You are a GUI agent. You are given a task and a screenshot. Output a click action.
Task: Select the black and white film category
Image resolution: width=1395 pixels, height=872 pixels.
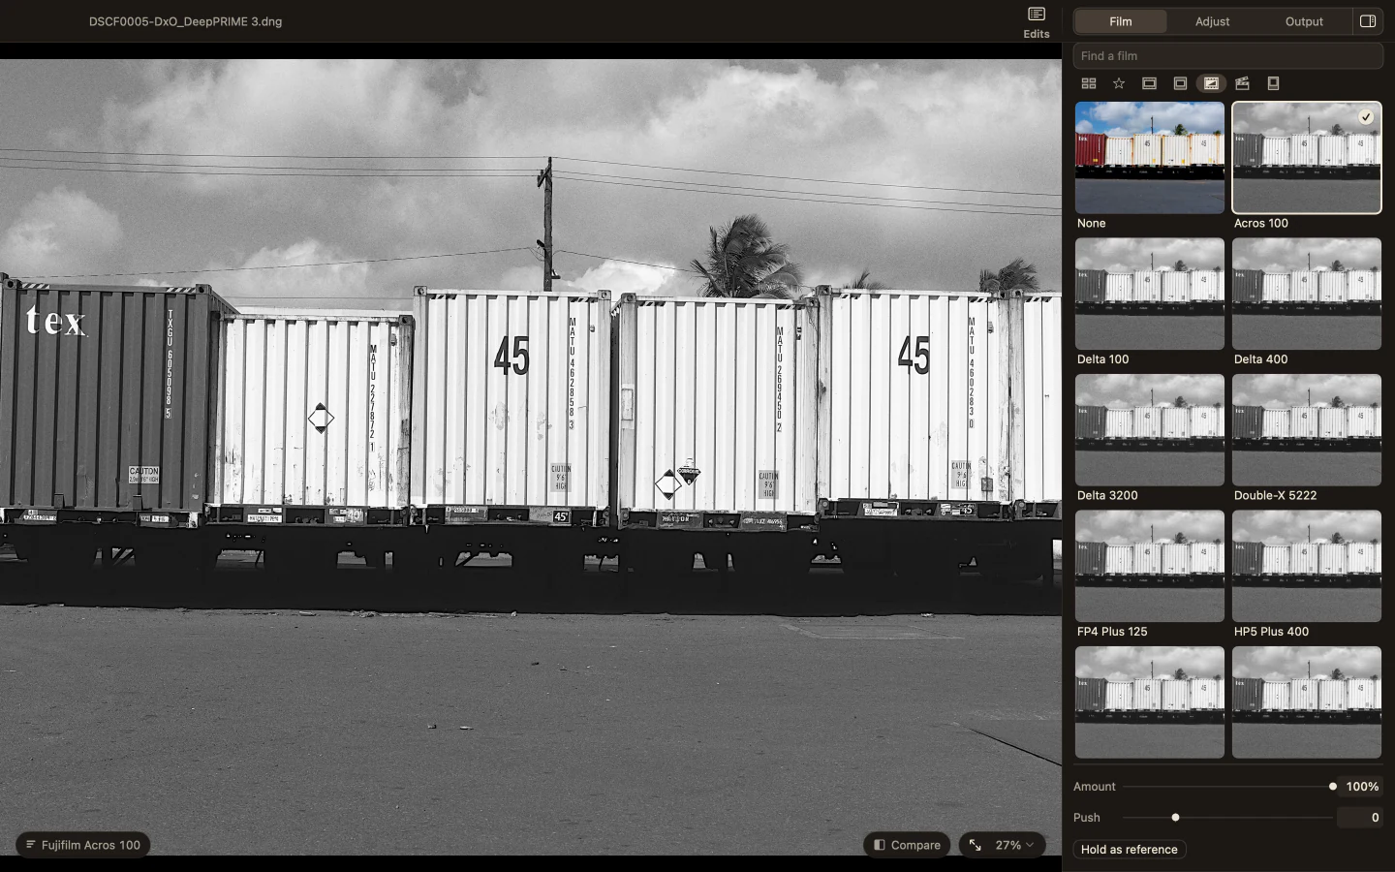click(x=1211, y=83)
